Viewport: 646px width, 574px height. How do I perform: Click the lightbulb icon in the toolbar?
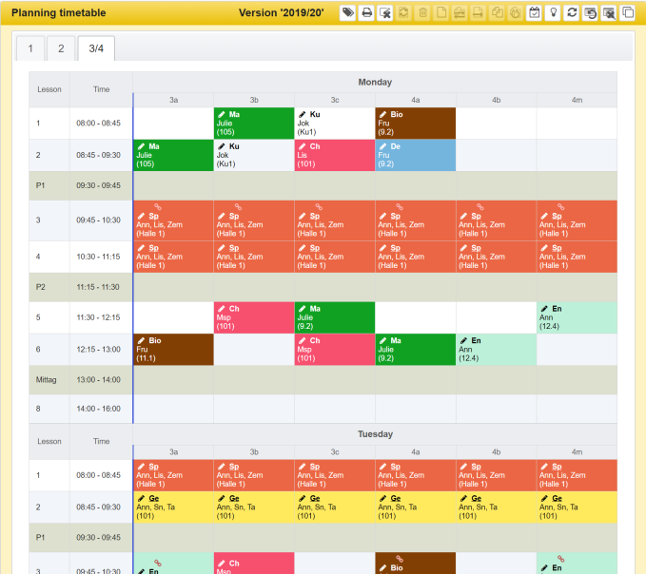click(x=553, y=13)
